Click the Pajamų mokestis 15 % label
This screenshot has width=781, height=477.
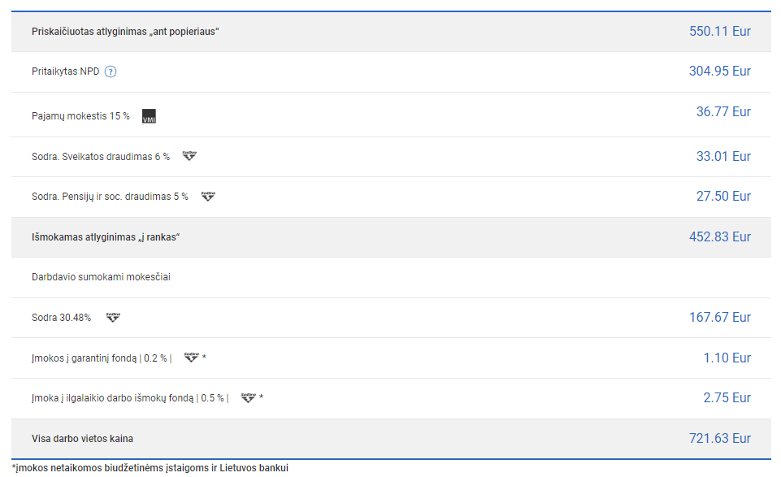(x=80, y=116)
